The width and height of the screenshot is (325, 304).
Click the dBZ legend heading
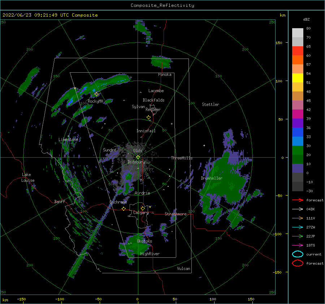(x=306, y=20)
